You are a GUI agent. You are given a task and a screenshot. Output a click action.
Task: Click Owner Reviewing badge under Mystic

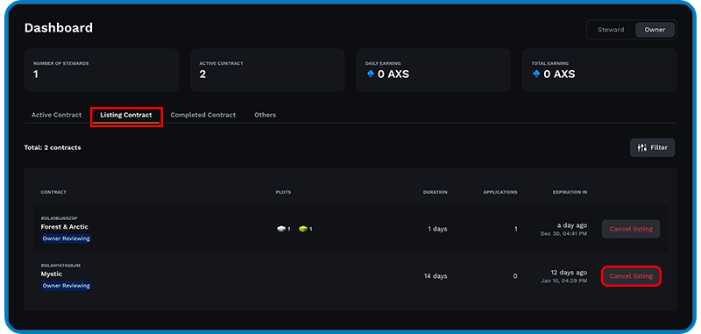67,286
